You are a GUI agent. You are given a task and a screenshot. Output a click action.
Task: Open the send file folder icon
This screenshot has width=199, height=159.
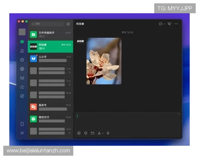[x=93, y=133]
